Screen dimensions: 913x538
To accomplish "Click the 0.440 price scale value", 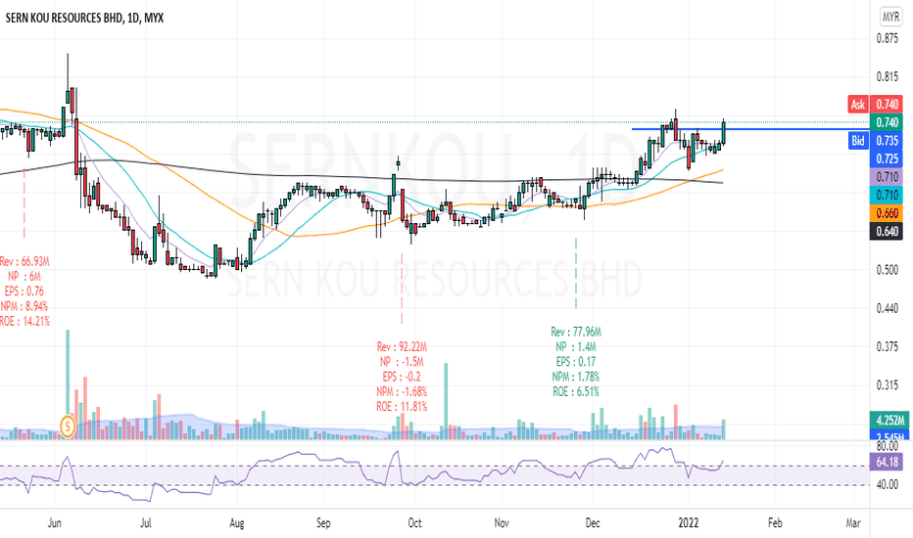I will [888, 308].
